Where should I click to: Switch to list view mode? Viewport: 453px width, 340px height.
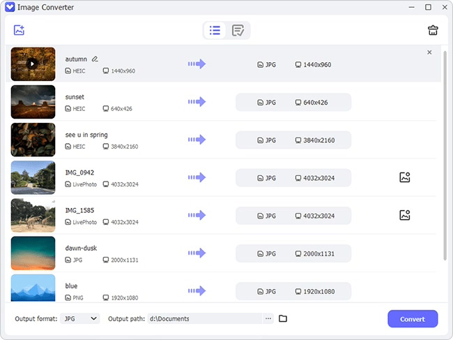point(215,31)
